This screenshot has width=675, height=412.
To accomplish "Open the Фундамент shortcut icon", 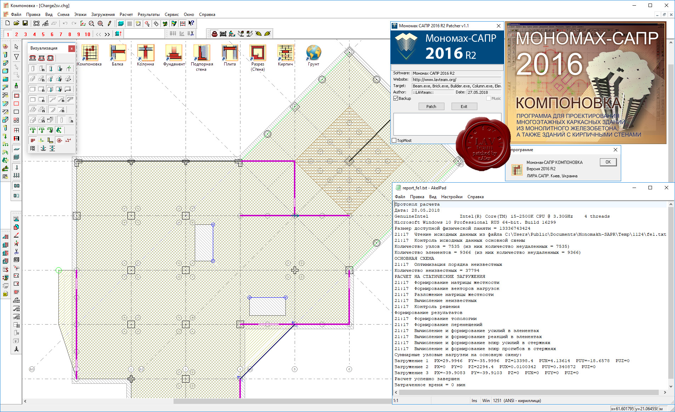I will pos(174,55).
